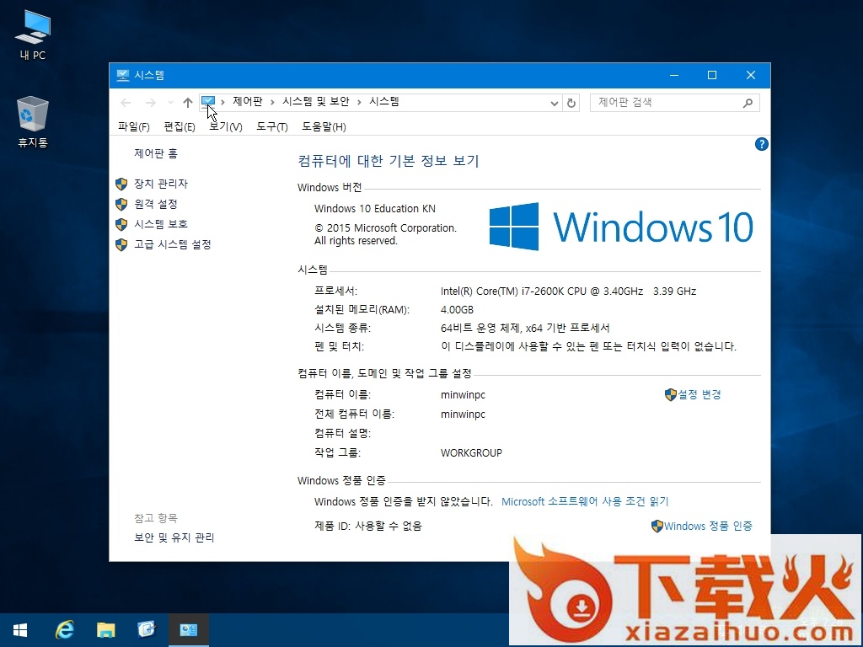Read Microsoft 소프트웨어 사용 조건

click(585, 502)
